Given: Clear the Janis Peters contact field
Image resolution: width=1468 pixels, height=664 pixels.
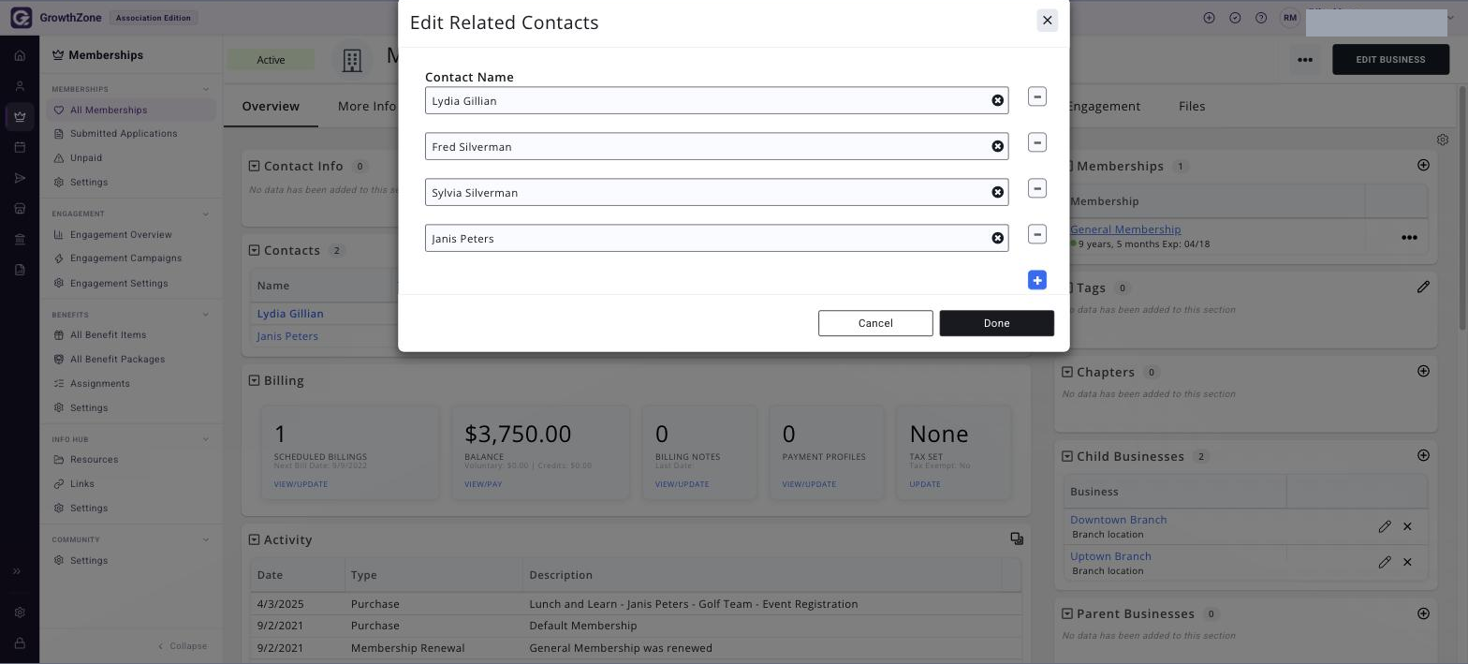Looking at the screenshot, I should pos(997,238).
